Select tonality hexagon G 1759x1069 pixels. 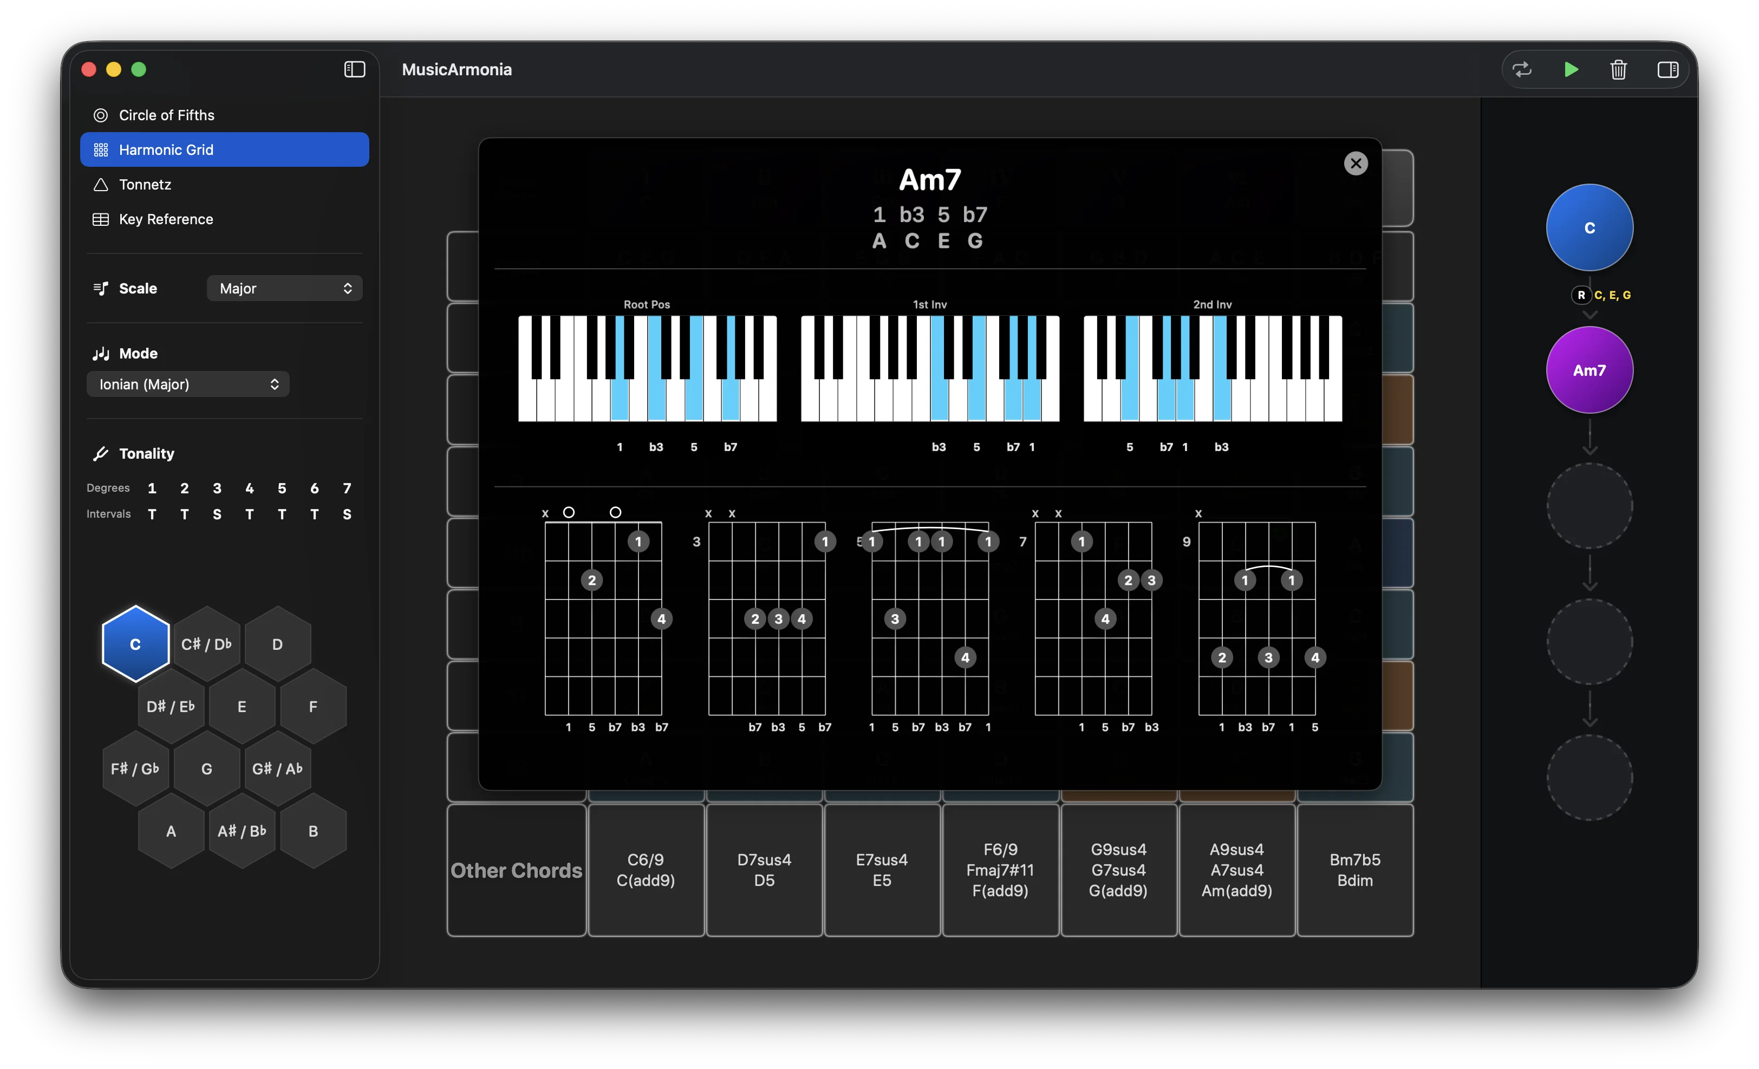pos(206,768)
